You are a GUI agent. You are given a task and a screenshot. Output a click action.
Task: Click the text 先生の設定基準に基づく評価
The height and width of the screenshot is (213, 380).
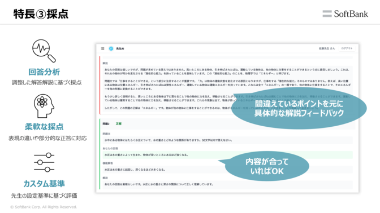44,196
